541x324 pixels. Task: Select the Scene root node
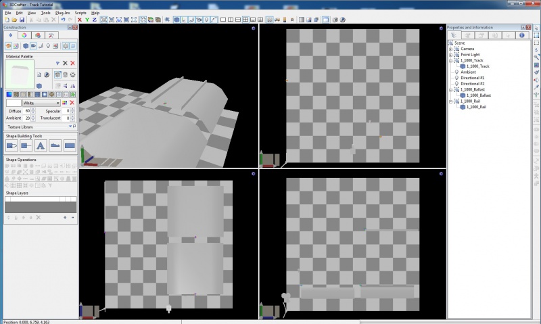click(x=460, y=43)
